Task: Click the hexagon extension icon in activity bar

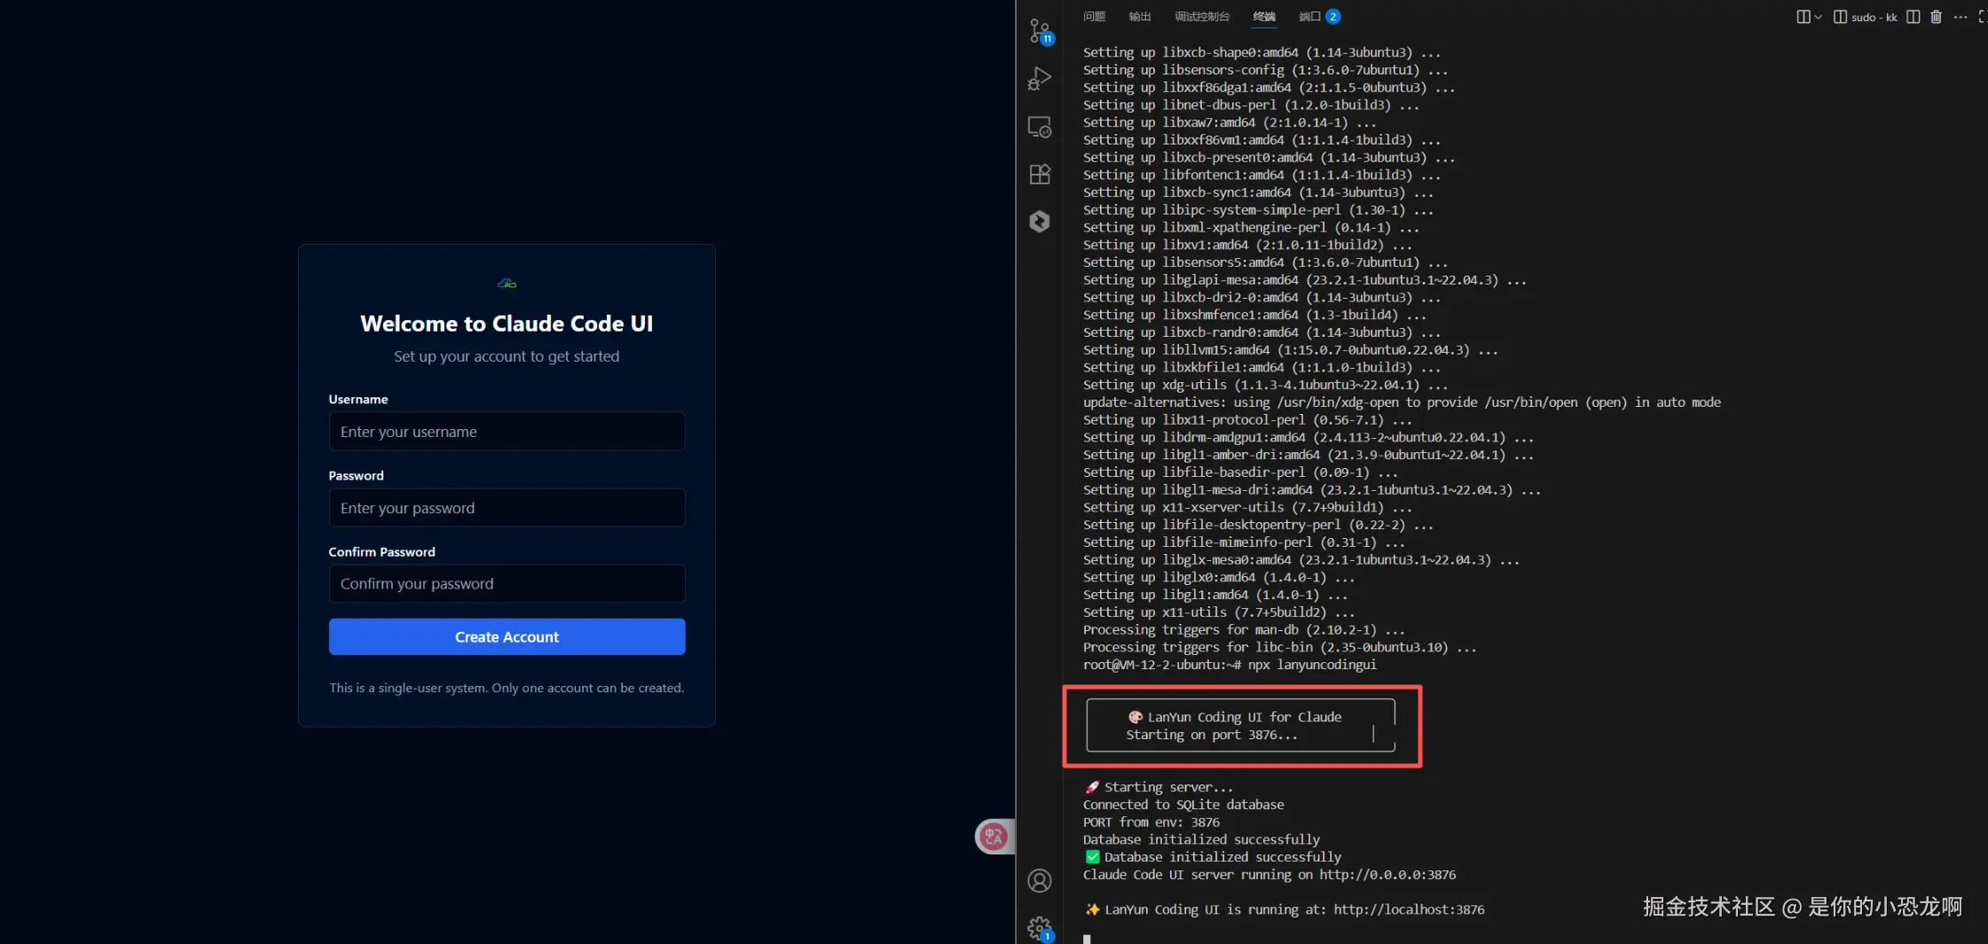Action: coord(1040,221)
